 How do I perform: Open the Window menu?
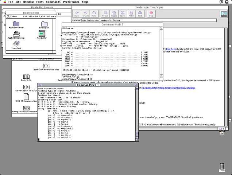[28, 2]
